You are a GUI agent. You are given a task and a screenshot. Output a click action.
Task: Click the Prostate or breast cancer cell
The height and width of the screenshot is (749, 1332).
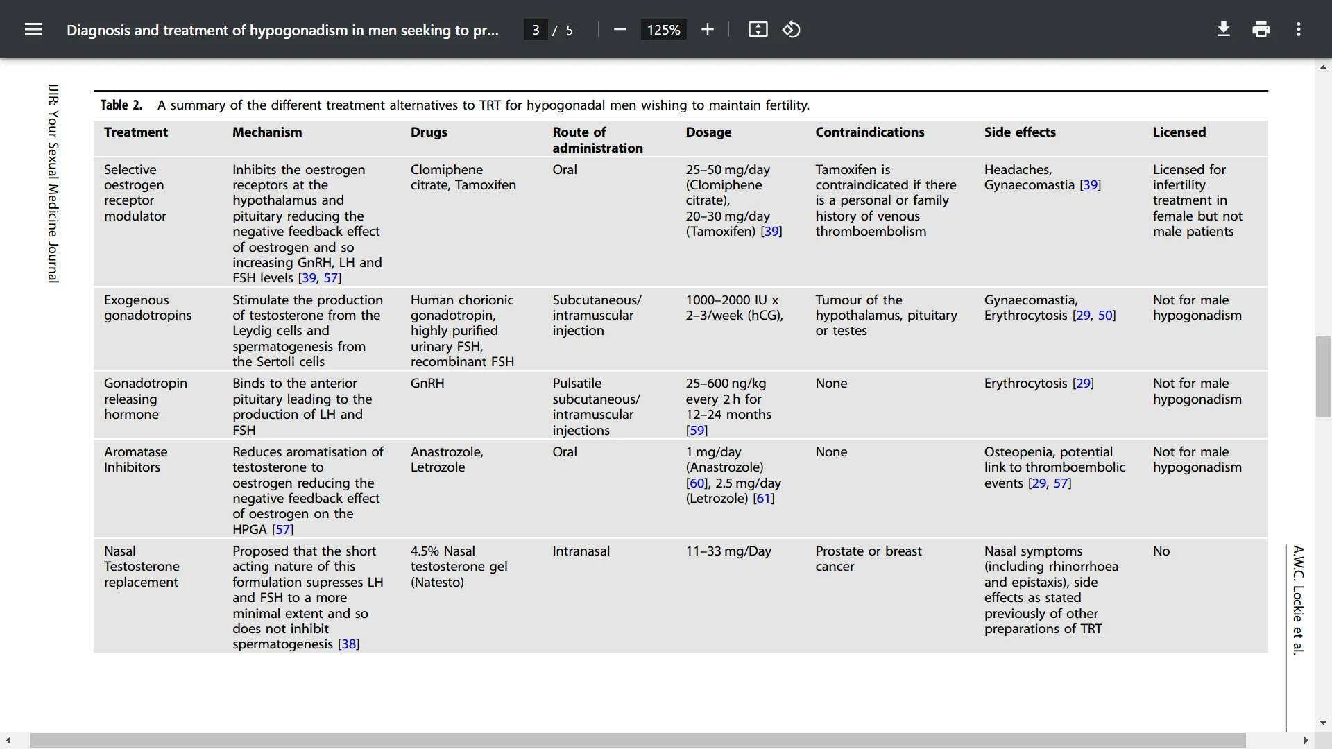tap(869, 559)
